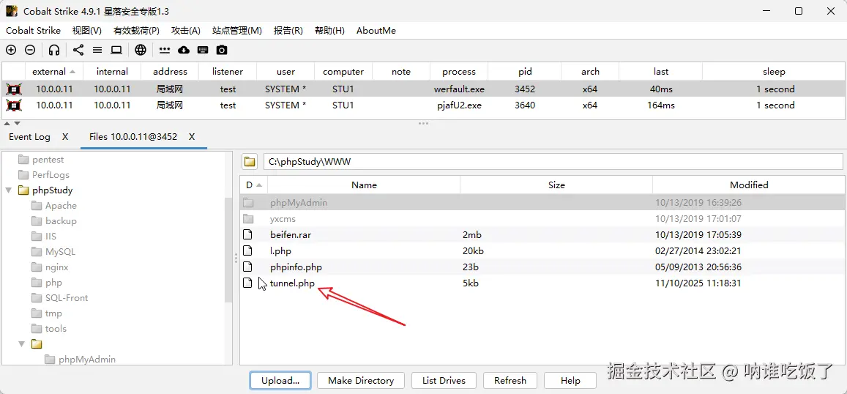Click the beifen.rar file icon
847x394 pixels.
pyautogui.click(x=247, y=234)
